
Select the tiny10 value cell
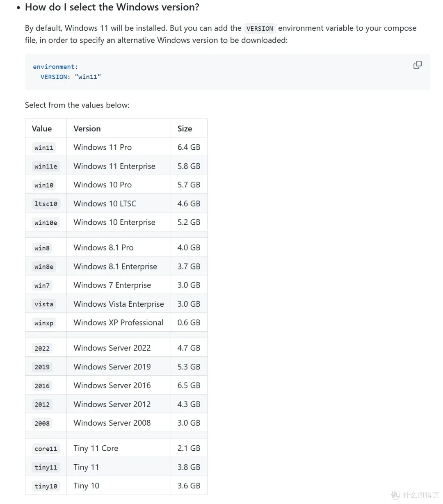pyautogui.click(x=46, y=486)
